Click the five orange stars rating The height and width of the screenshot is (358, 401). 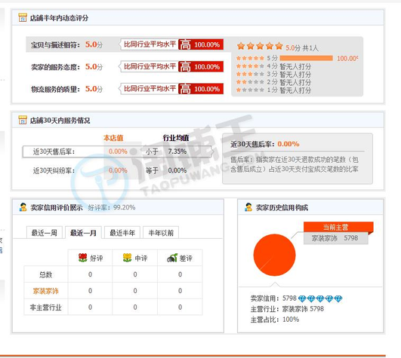pos(260,46)
